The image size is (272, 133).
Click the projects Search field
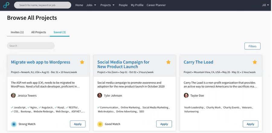31,46
